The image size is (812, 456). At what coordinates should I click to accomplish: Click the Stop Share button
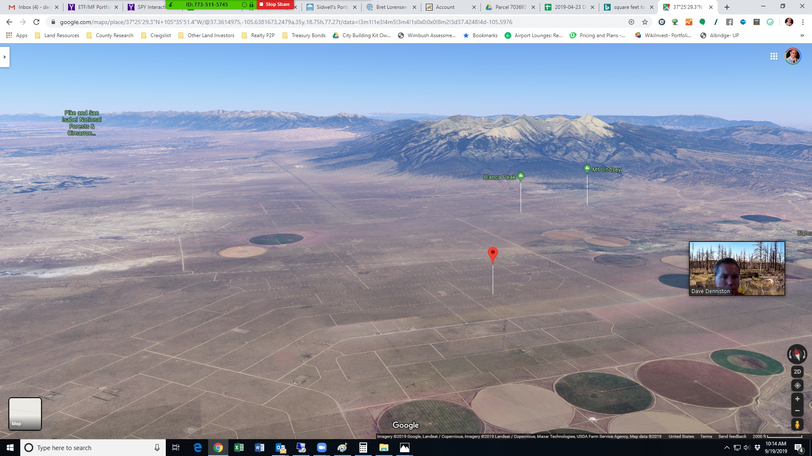click(275, 4)
